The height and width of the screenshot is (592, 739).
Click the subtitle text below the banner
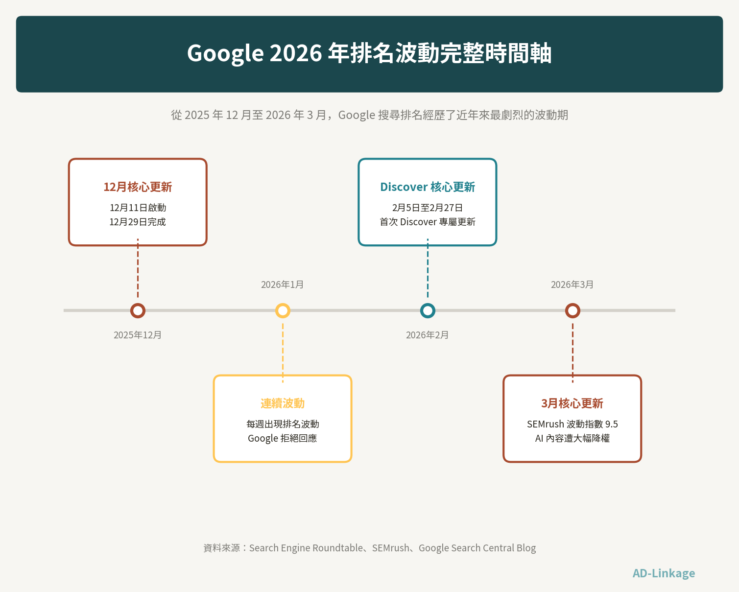click(369, 115)
